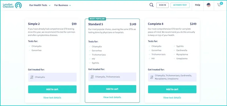The image size is (227, 106).
Task: Click the LetsGetChecked logo
Action: 12,5
